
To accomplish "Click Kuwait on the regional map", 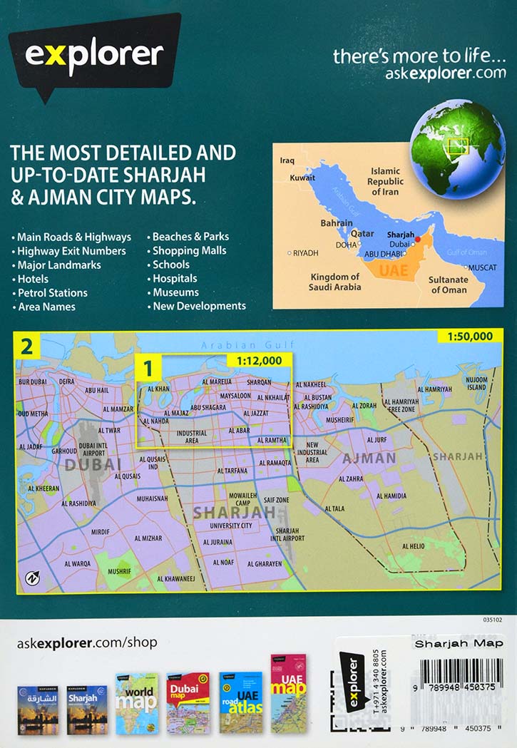I will [302, 178].
